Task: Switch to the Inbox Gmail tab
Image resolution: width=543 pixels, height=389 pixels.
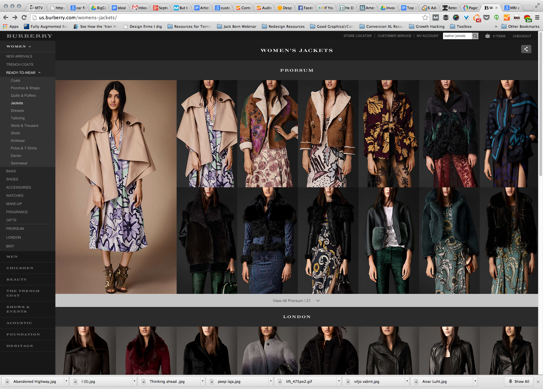Action: pos(140,8)
